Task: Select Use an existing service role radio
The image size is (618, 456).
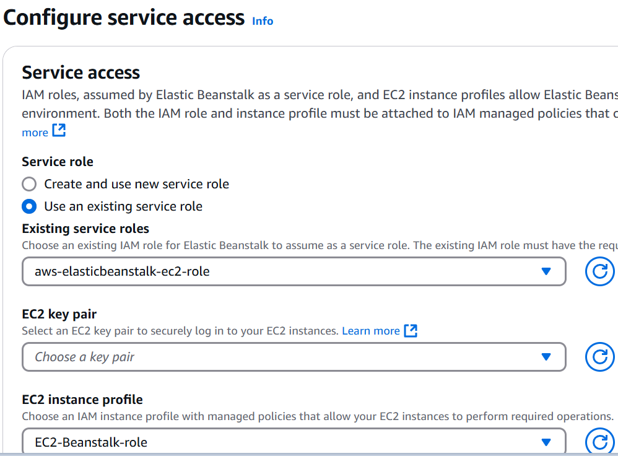Action: click(x=29, y=206)
